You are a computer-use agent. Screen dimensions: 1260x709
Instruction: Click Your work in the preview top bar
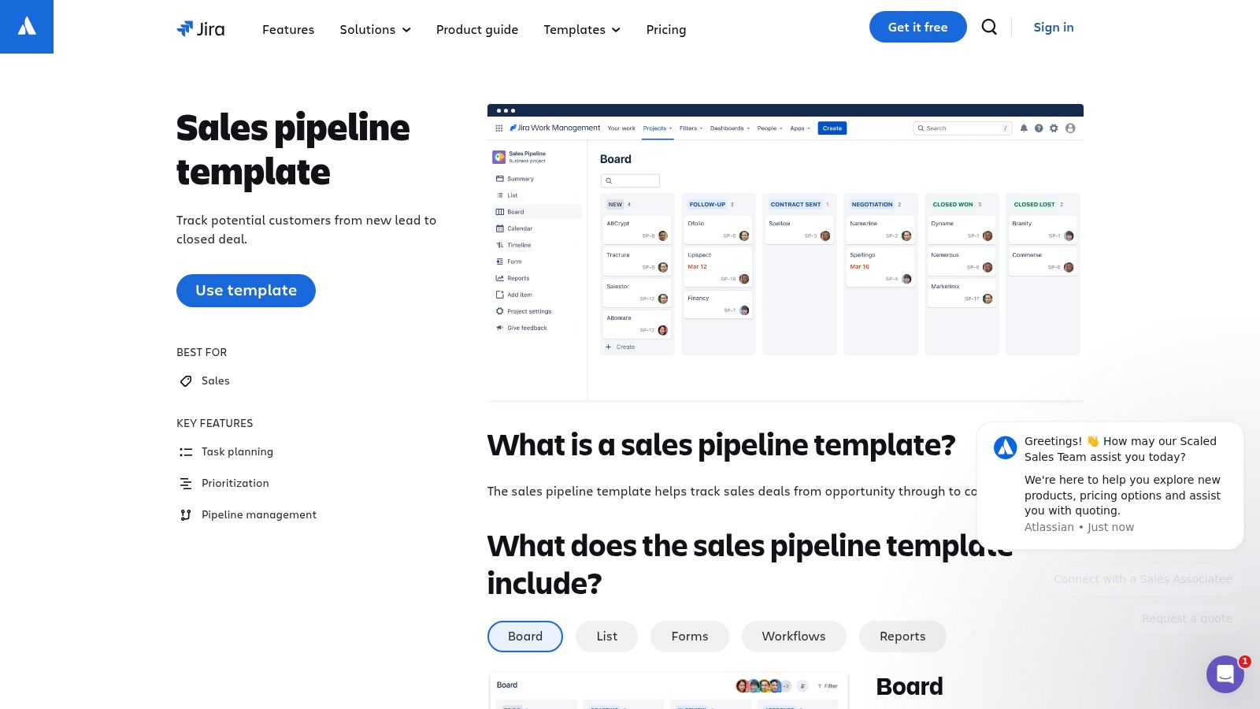[x=621, y=128]
